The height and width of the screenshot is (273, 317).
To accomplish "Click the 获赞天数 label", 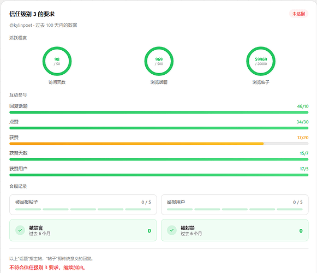I will click(19, 153).
